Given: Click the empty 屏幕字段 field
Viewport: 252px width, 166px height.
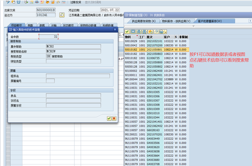Looking at the screenshot, I should [x=73, y=105].
